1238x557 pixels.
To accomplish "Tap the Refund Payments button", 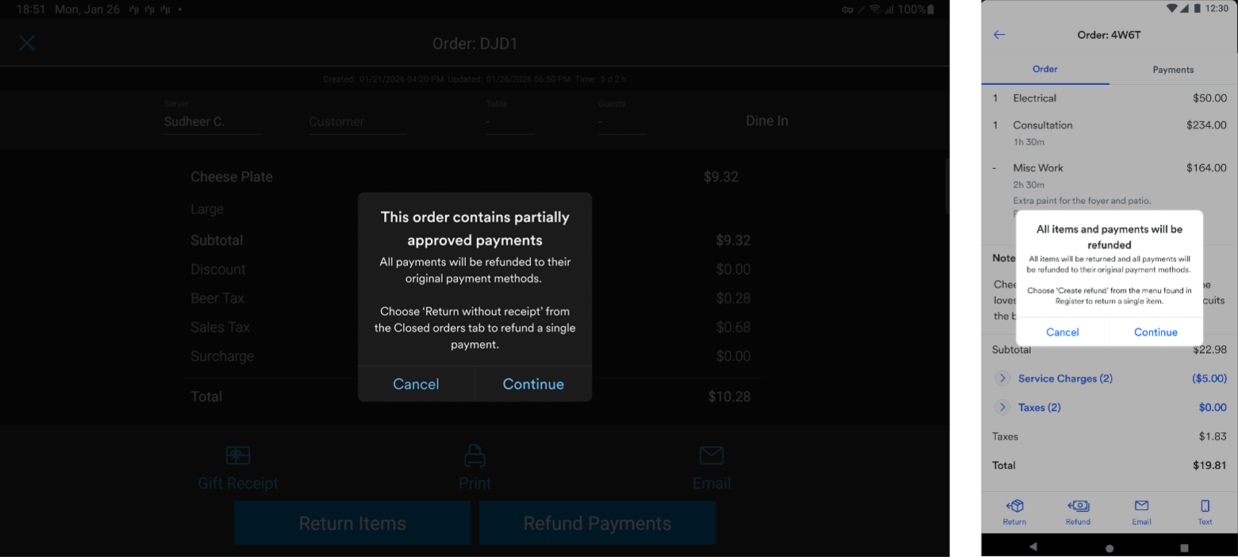I will (598, 523).
